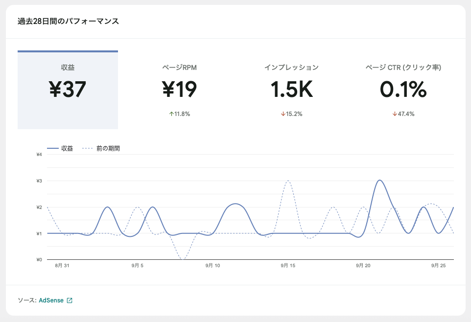The height and width of the screenshot is (322, 471).
Task: Click the red down arrow under インプレッション
Action: point(283,114)
